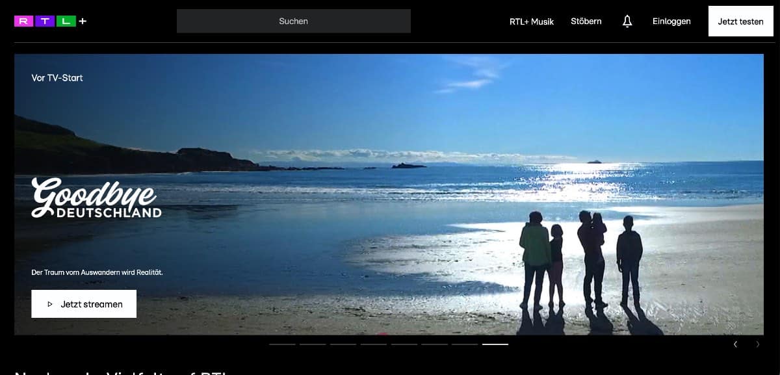Go to previous carousel slide arrow
This screenshot has height=375, width=780.
735,344
